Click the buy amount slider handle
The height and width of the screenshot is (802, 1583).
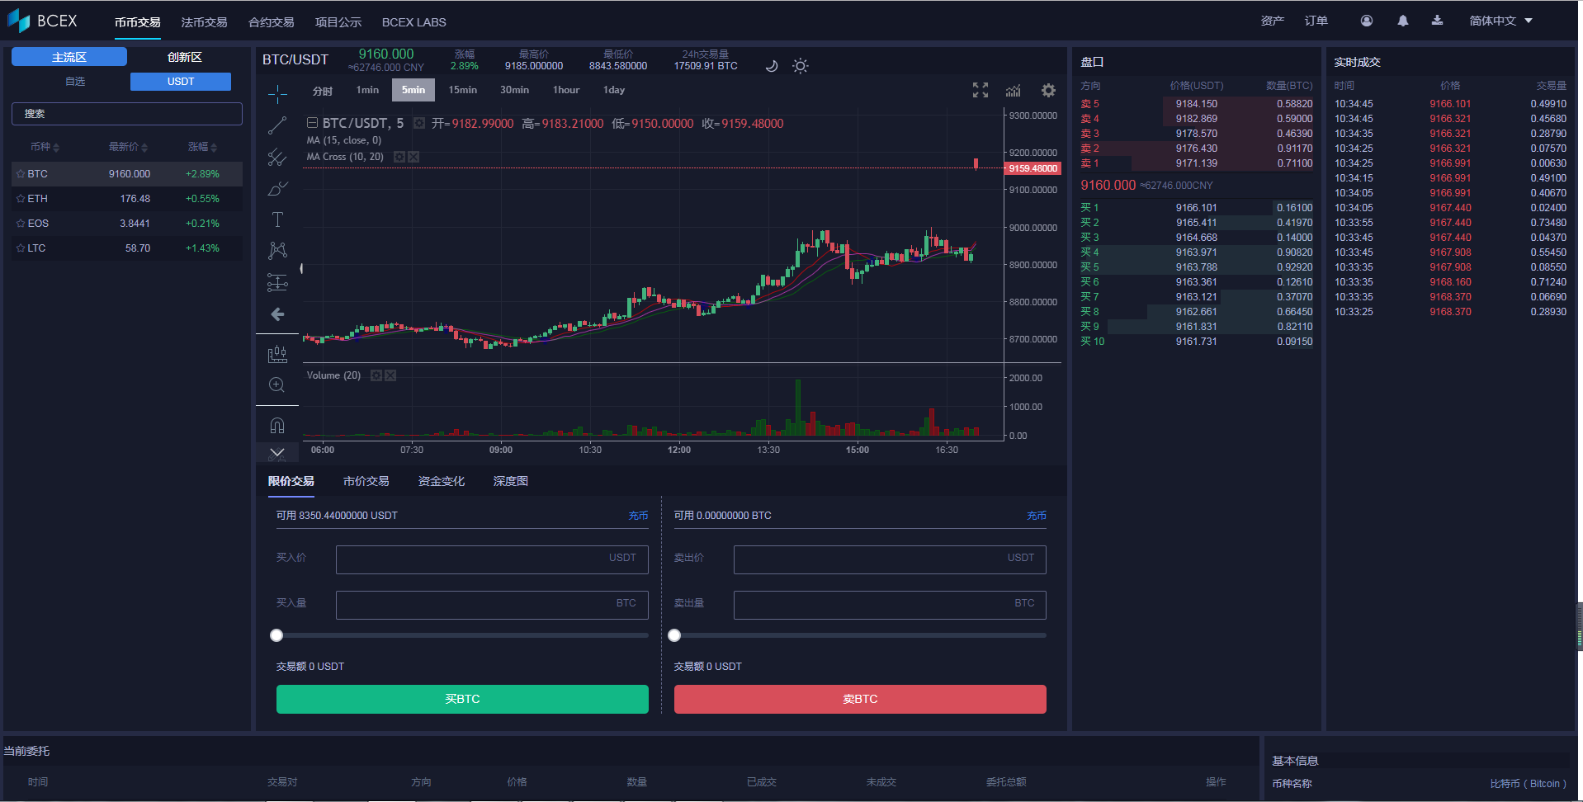coord(276,635)
